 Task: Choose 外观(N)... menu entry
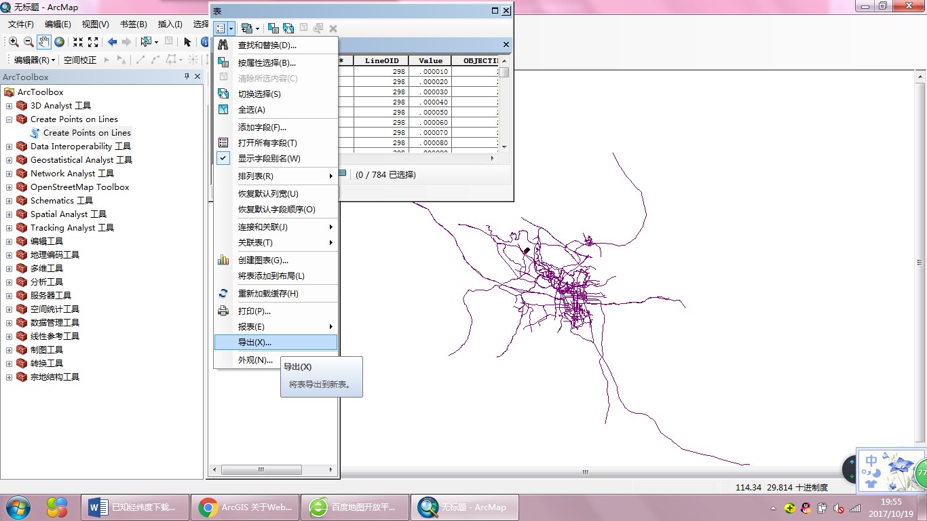click(x=276, y=360)
